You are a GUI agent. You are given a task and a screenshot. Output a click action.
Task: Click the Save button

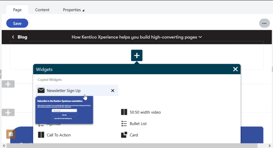(x=17, y=23)
